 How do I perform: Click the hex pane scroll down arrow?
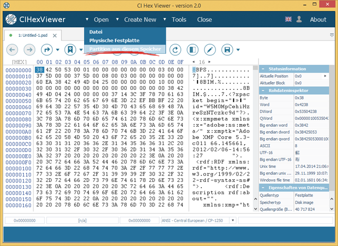(x=255, y=209)
